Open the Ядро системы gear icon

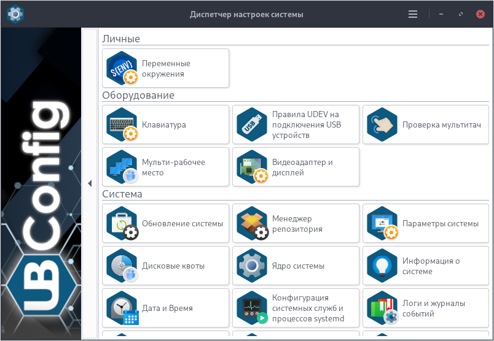click(252, 266)
